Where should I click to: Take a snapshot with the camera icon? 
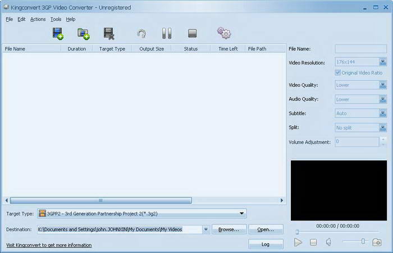point(377,242)
